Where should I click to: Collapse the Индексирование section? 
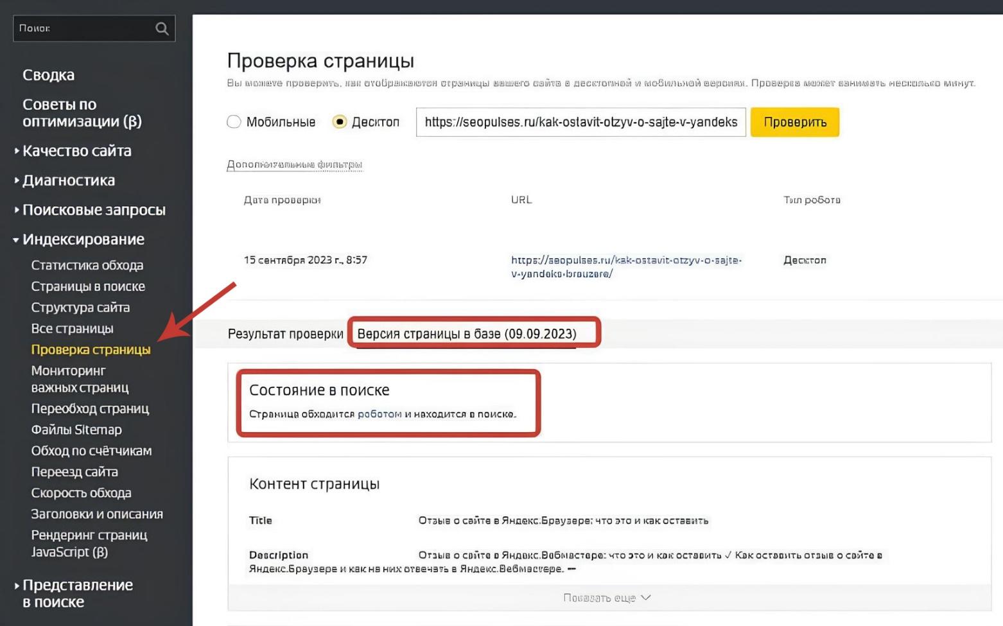83,239
